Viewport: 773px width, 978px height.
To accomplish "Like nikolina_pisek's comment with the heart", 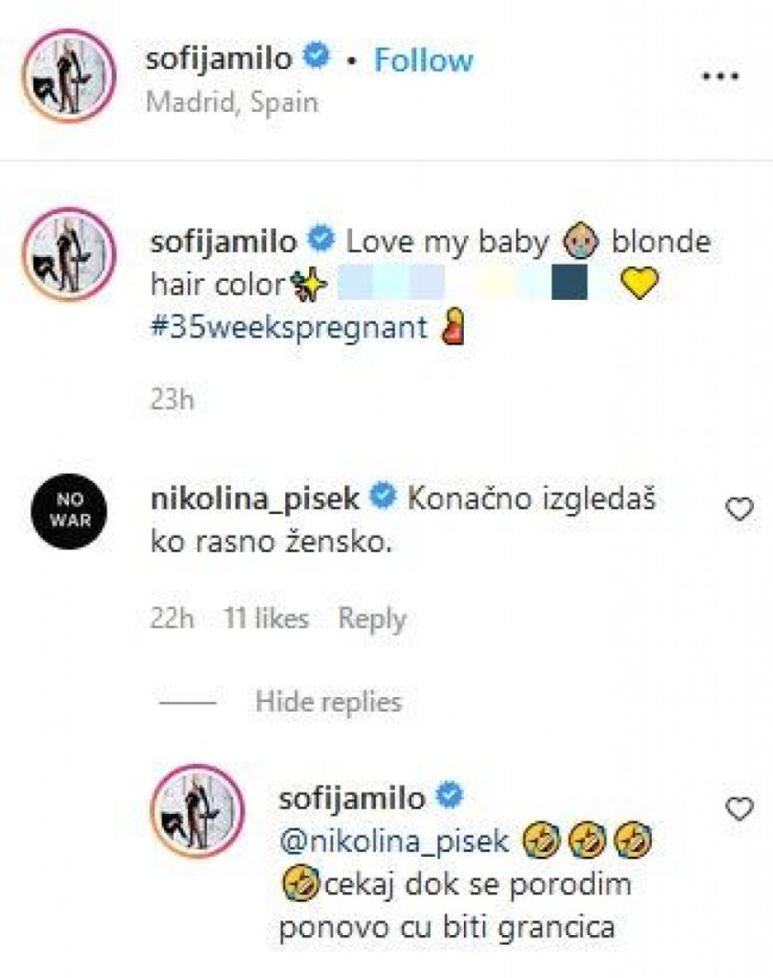I will [740, 510].
